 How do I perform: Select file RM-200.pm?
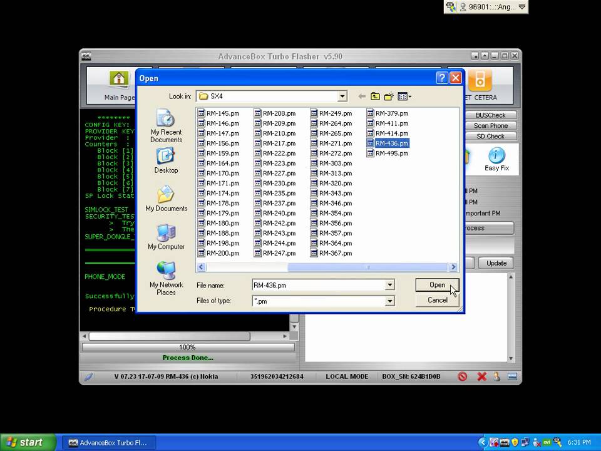218,253
